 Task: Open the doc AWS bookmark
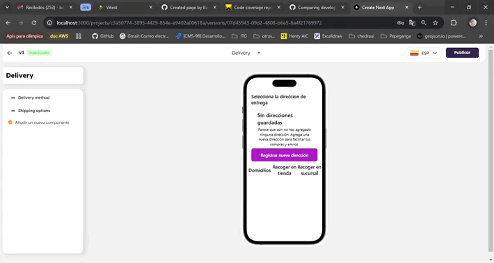(x=59, y=36)
